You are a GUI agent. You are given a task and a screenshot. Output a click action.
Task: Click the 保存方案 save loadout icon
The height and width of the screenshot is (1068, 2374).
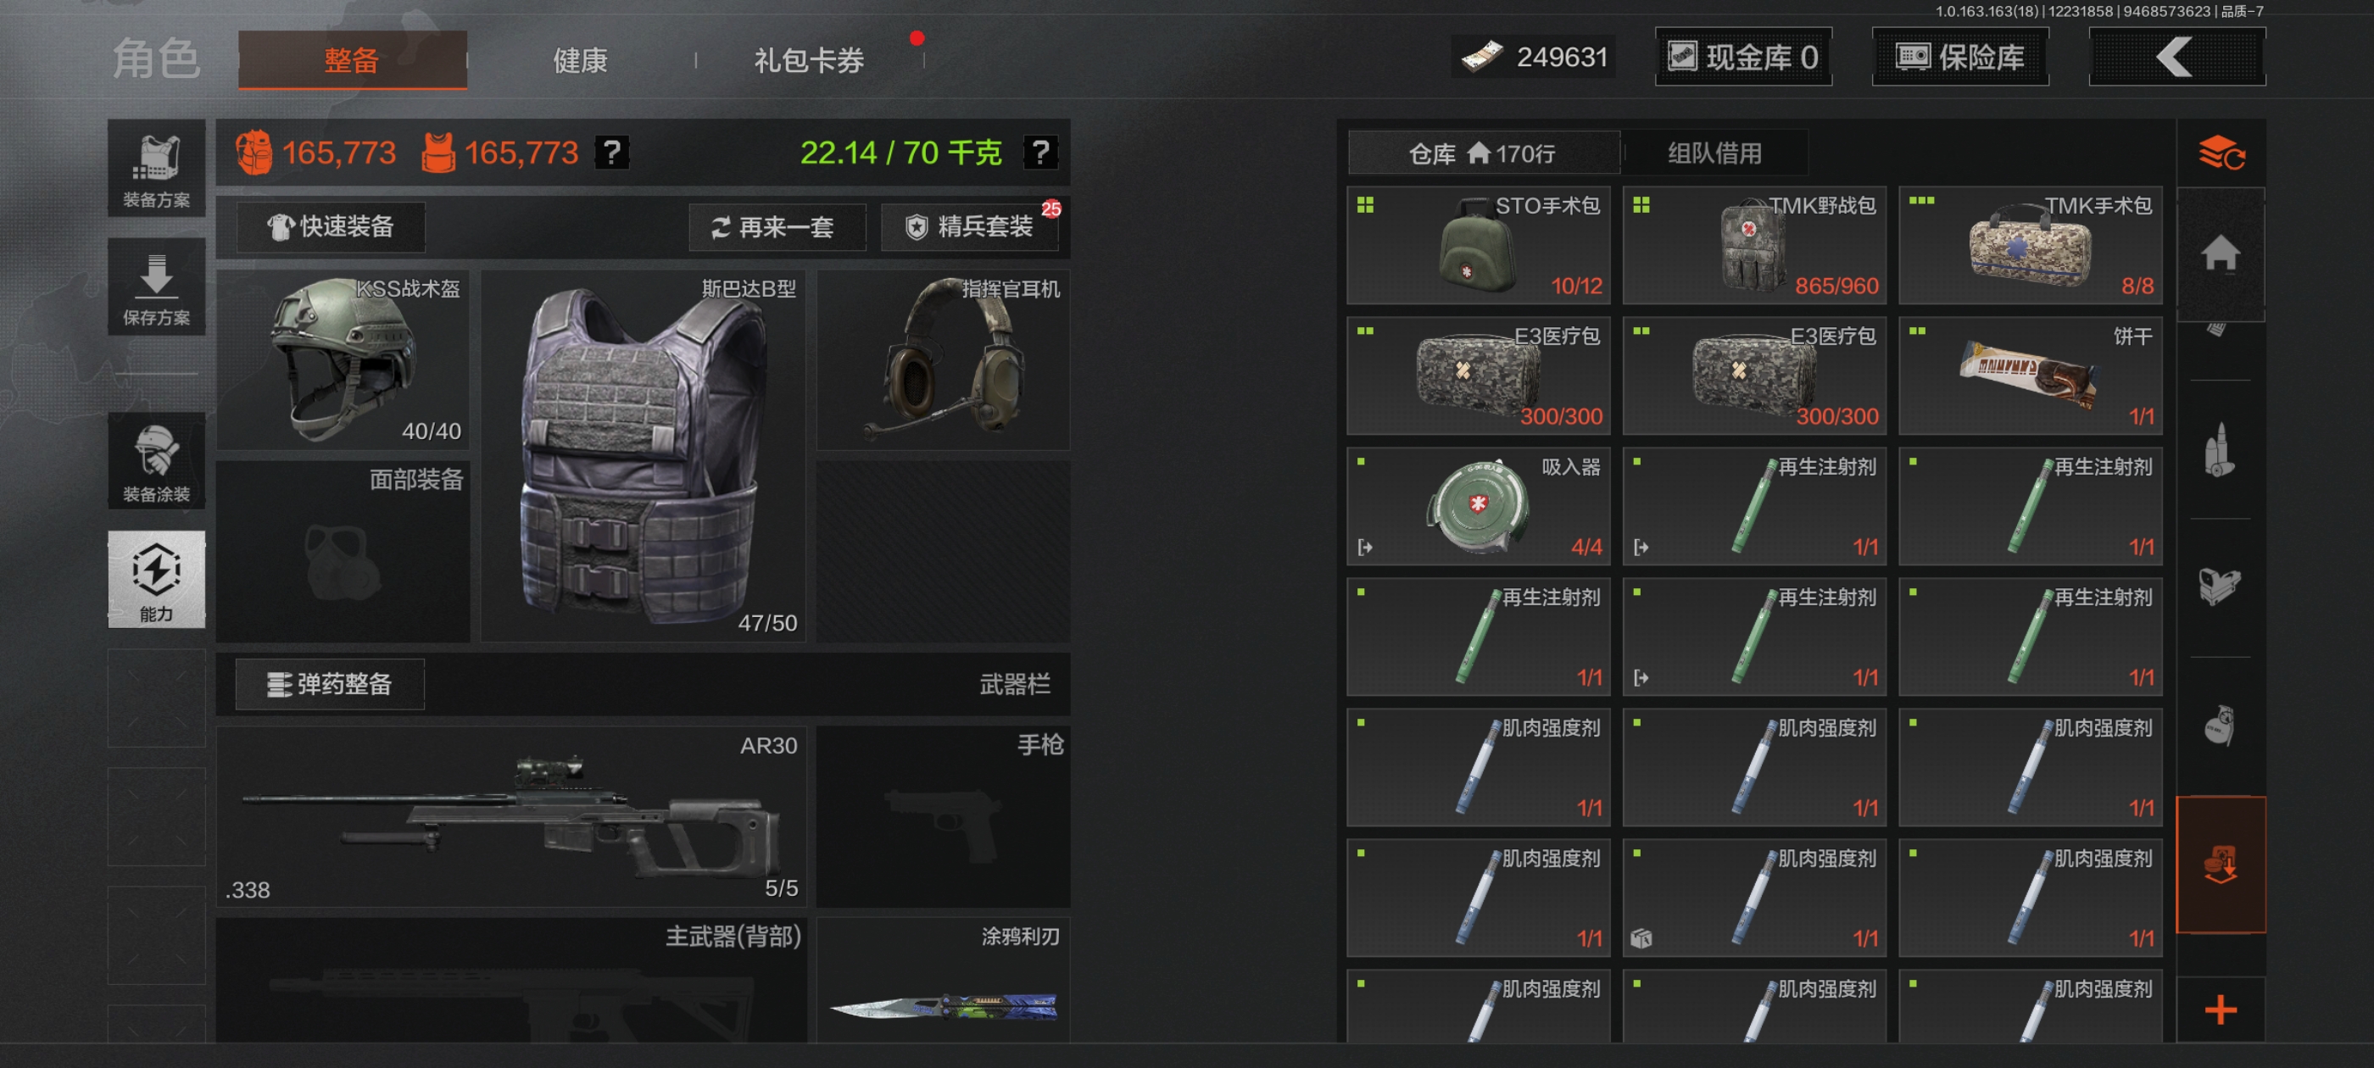point(156,286)
